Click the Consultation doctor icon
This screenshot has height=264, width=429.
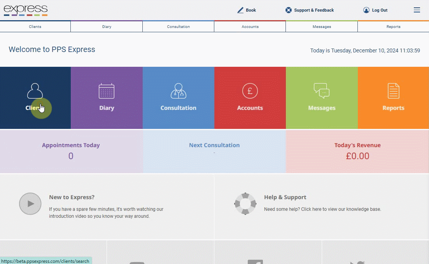coord(179,91)
